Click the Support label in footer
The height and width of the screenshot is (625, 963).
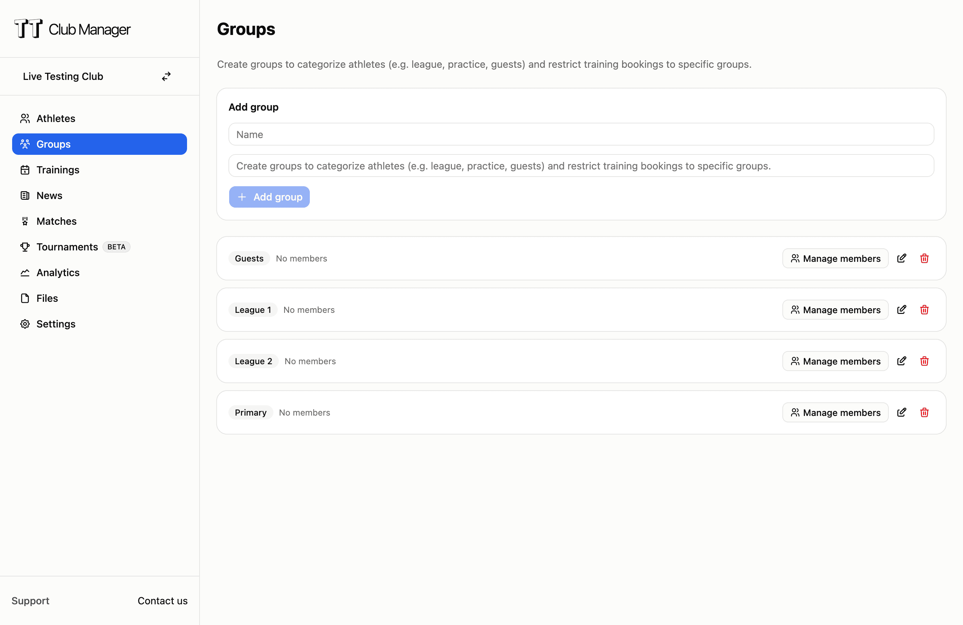[x=30, y=601]
